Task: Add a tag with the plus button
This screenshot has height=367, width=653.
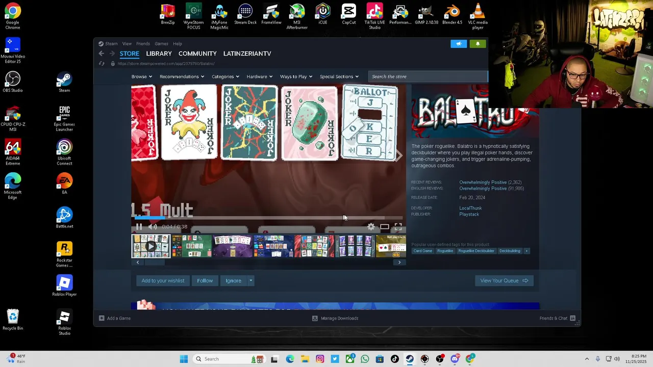Action: (526, 251)
